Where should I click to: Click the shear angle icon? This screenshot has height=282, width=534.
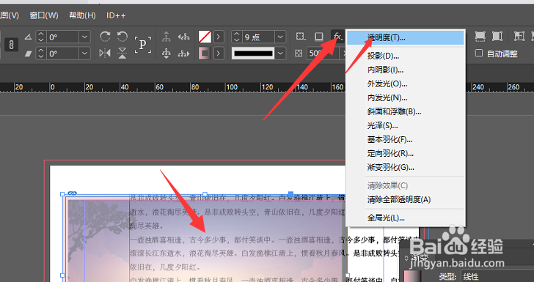(x=29, y=53)
